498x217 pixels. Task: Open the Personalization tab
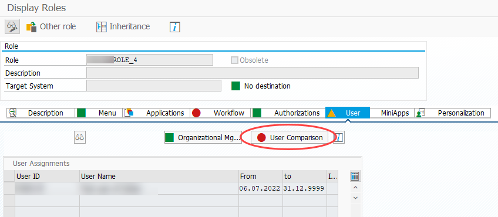(x=452, y=113)
